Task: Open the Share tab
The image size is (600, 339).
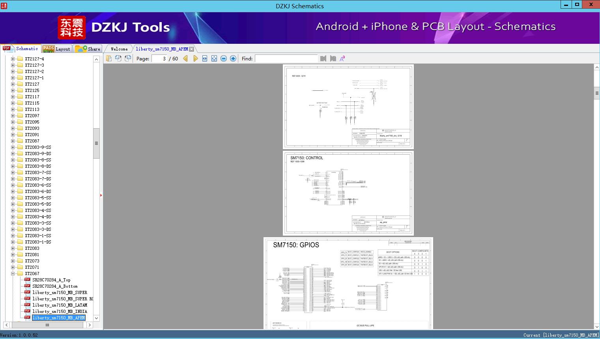Action: click(x=88, y=49)
